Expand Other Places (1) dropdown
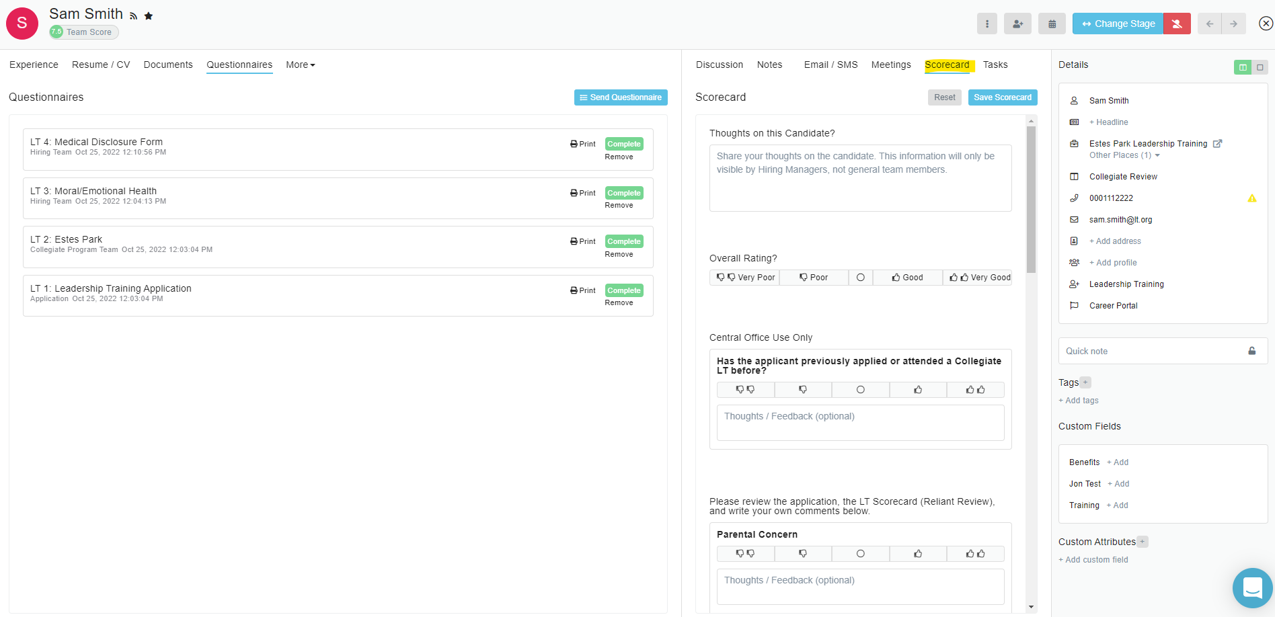The width and height of the screenshot is (1275, 617). click(x=1124, y=155)
